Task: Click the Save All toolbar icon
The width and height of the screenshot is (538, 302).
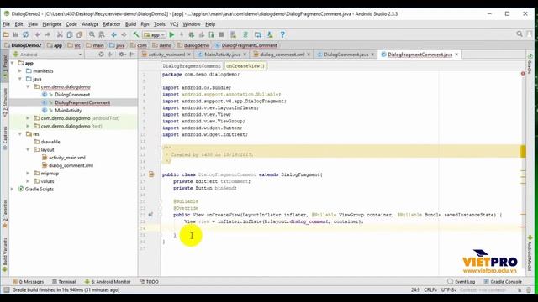Action: click(x=16, y=34)
